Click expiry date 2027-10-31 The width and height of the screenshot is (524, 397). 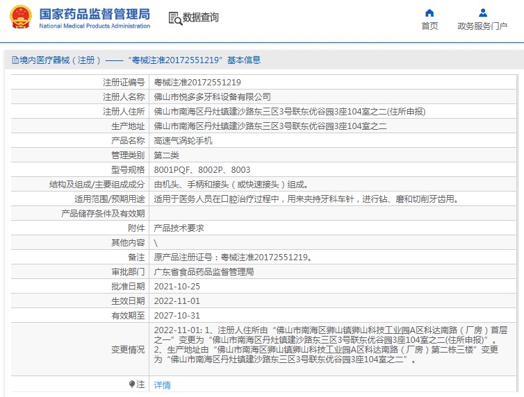[177, 316]
